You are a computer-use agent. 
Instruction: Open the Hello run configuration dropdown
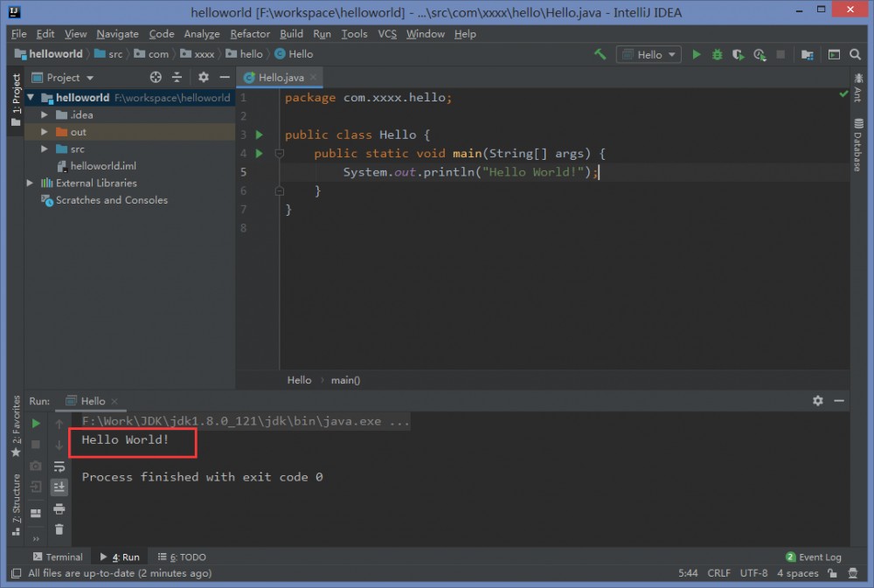649,54
